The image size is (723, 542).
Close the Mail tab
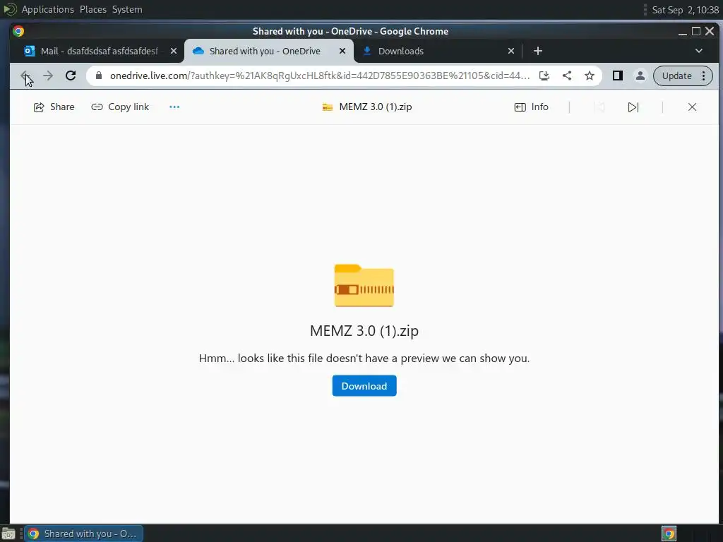point(174,51)
